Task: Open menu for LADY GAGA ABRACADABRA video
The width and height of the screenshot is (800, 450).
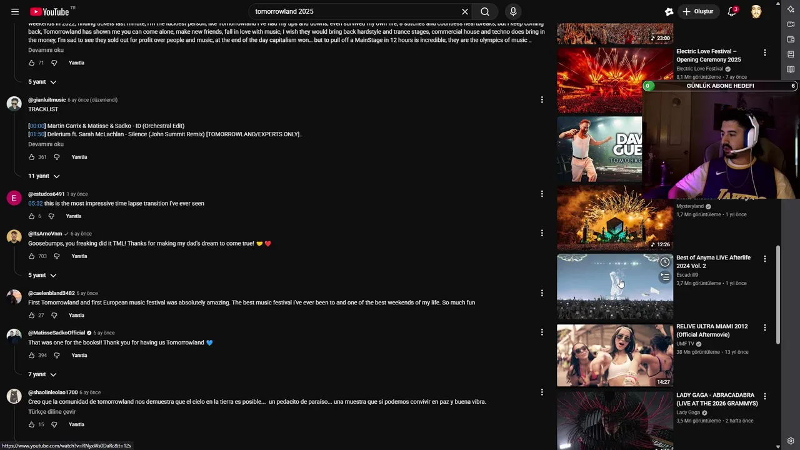Action: click(x=764, y=396)
